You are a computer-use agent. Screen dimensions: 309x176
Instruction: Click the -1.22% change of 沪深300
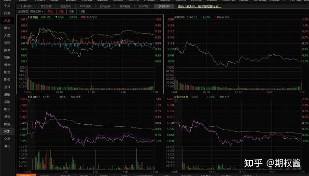[206, 17]
